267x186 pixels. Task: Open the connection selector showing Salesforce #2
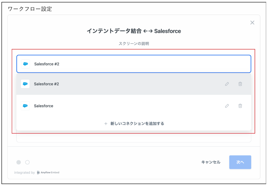(134, 64)
